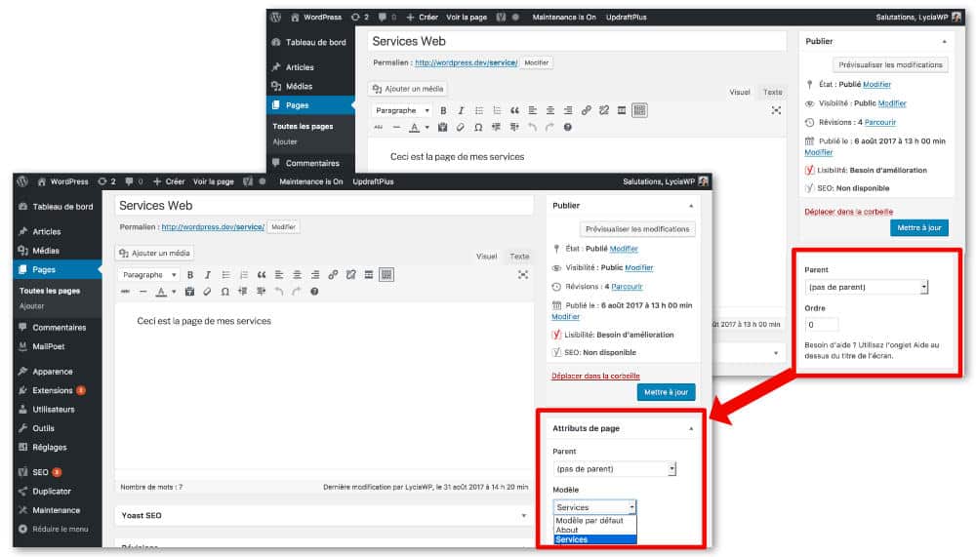Open the Omega special character icon in front editor
Viewport: 976px width, 557px height.
pos(225,292)
